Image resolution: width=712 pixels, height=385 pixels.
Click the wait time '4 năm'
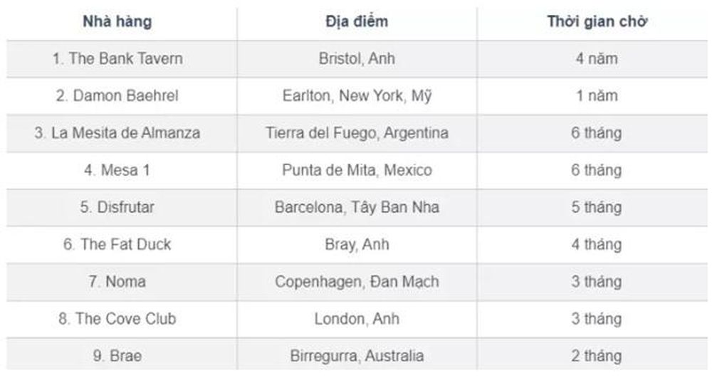coord(597,58)
